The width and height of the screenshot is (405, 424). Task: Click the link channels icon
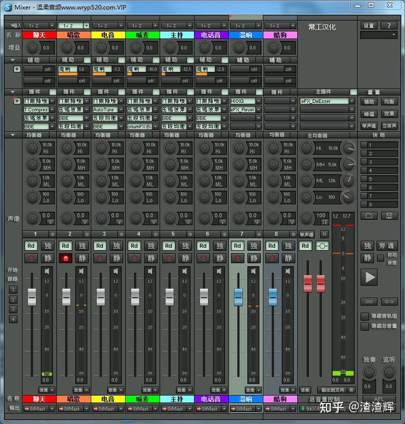tap(369, 302)
